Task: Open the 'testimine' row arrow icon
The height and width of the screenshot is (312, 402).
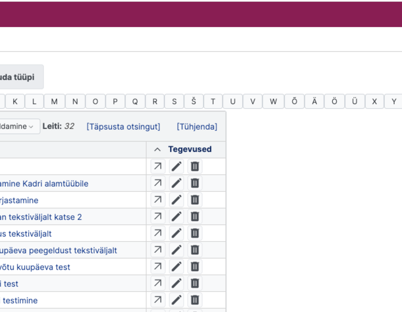Action: [158, 300]
